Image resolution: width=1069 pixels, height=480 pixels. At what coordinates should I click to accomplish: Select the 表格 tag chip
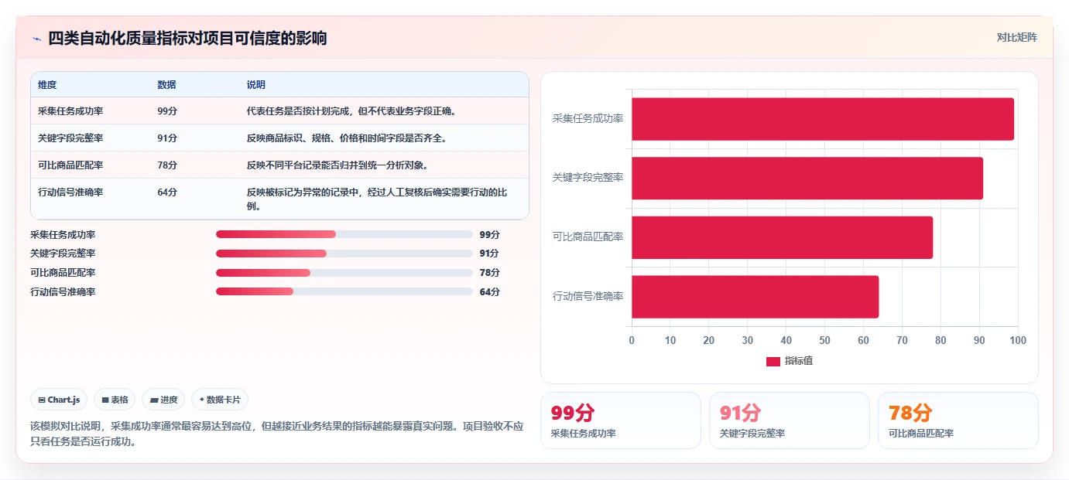tap(115, 400)
